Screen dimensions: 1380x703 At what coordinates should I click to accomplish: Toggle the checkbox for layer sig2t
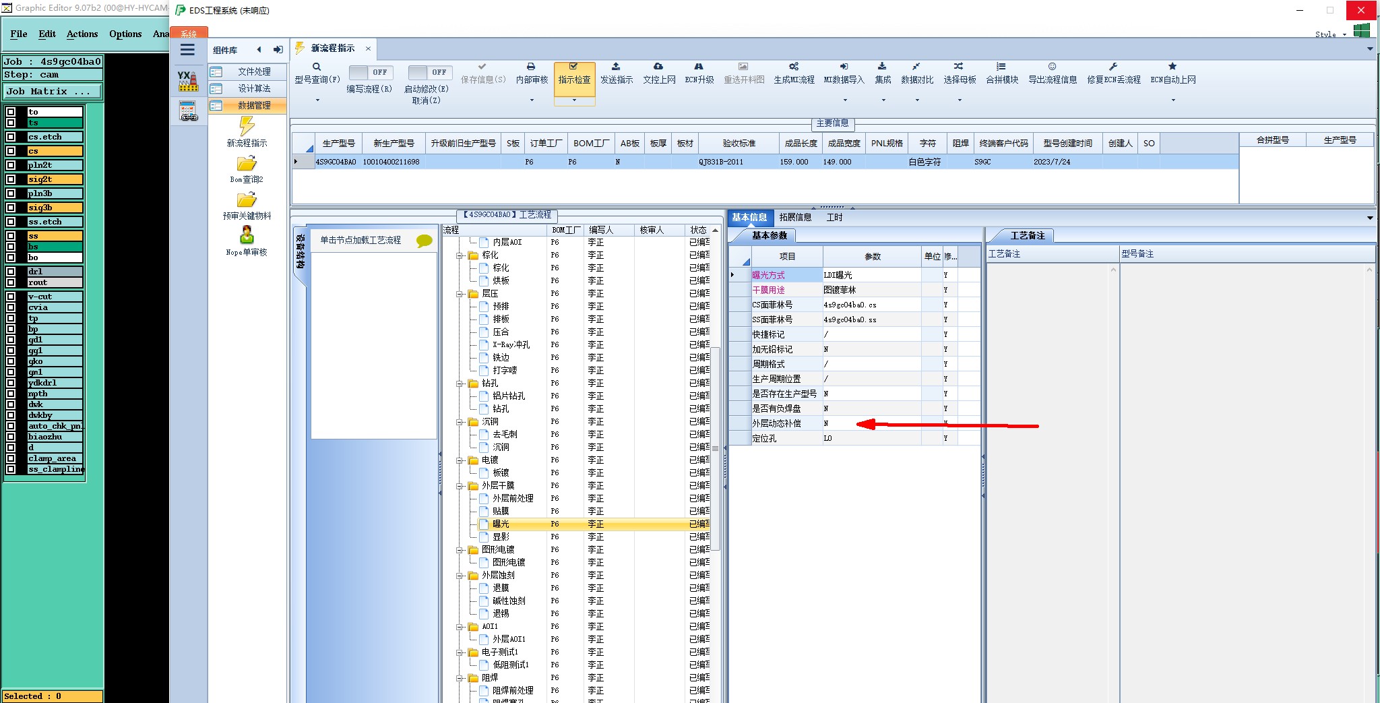11,179
